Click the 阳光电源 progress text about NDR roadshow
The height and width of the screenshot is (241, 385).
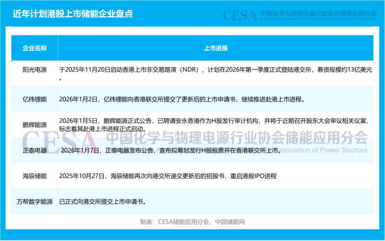click(216, 74)
